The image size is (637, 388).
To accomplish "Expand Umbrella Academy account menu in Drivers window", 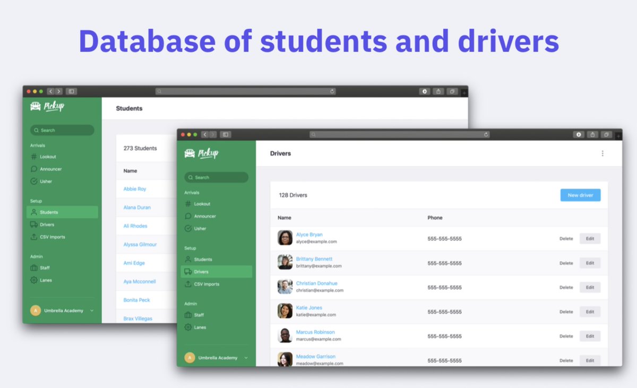I will [x=216, y=358].
